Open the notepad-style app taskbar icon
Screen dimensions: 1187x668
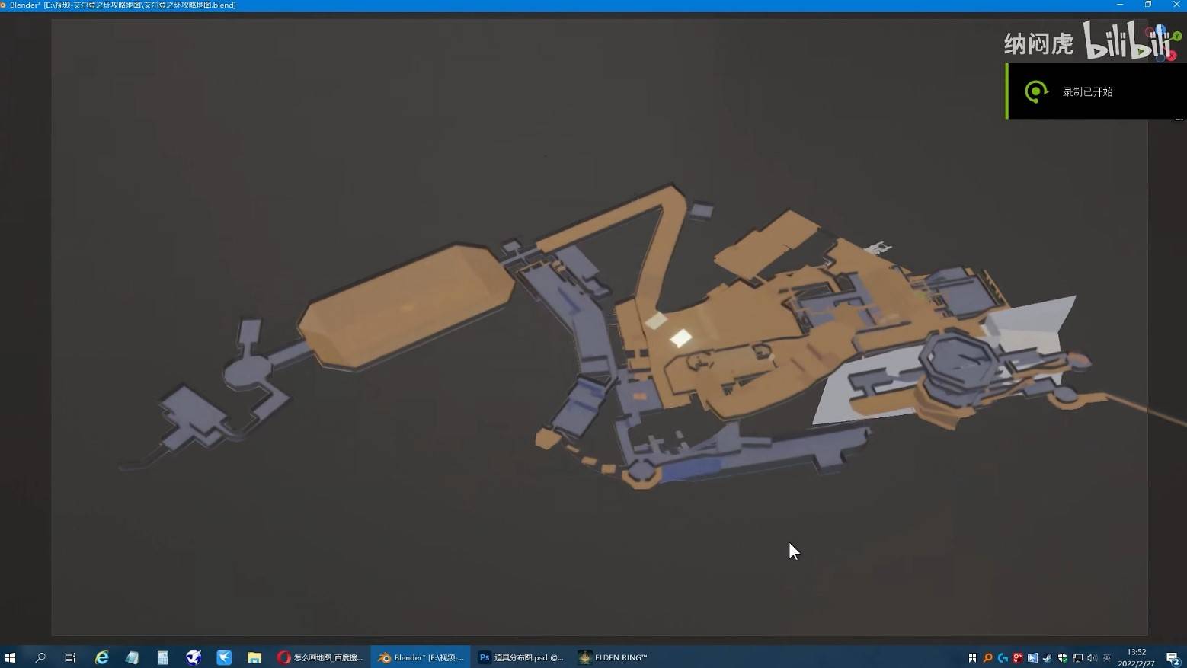tap(132, 657)
